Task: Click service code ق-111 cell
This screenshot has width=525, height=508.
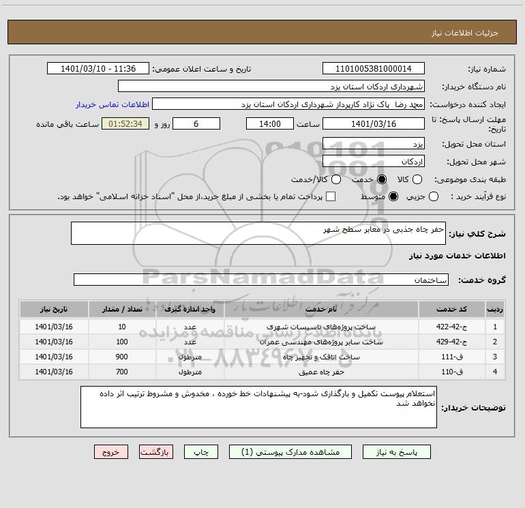Action: click(451, 357)
